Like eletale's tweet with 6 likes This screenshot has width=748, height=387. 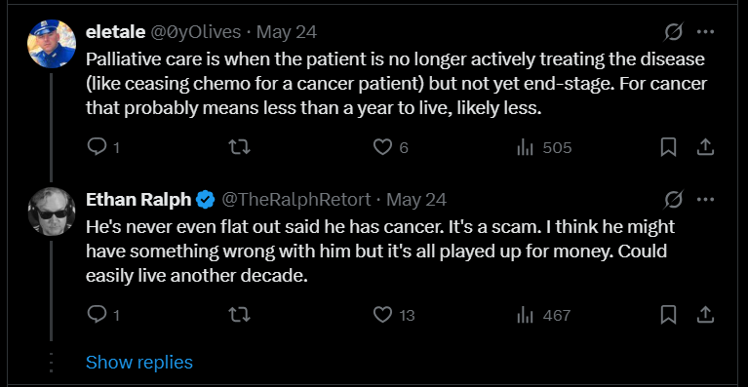point(390,147)
